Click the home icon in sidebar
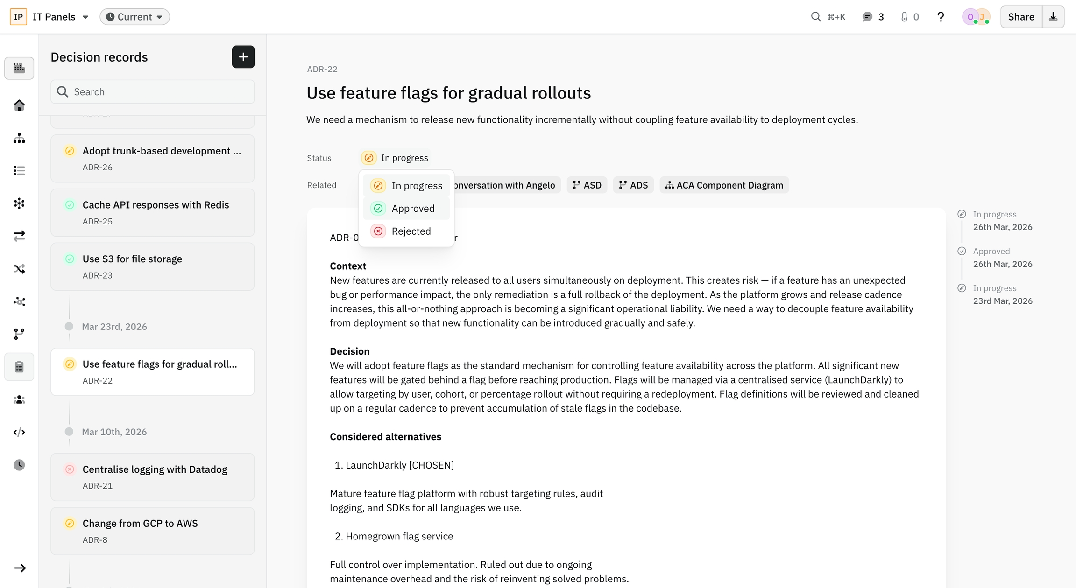The width and height of the screenshot is (1076, 588). pos(19,105)
